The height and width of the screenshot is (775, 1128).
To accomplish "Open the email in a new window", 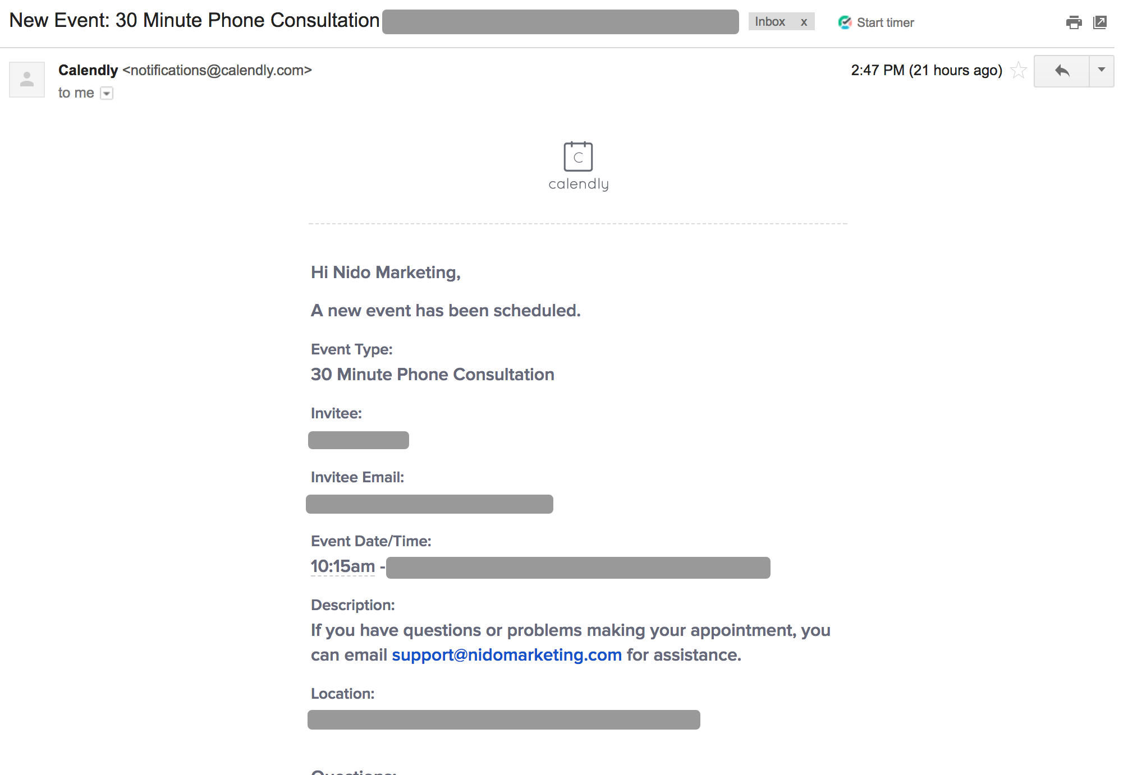I will point(1100,22).
